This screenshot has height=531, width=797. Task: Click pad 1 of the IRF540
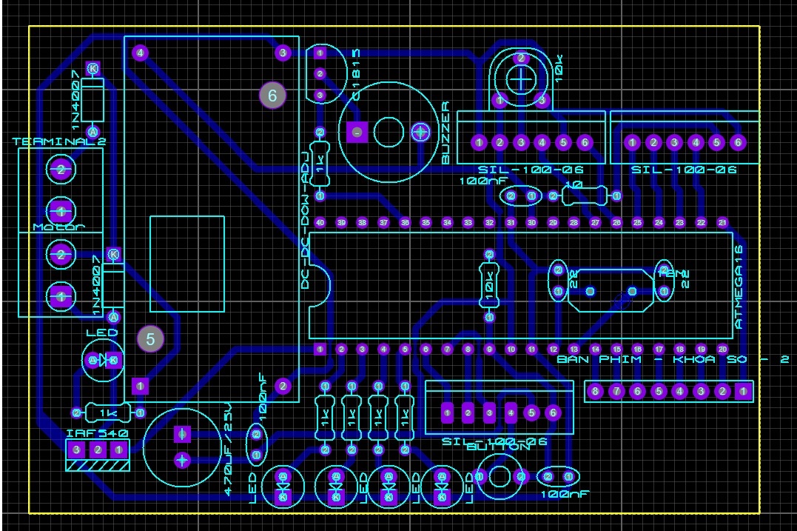(119, 450)
